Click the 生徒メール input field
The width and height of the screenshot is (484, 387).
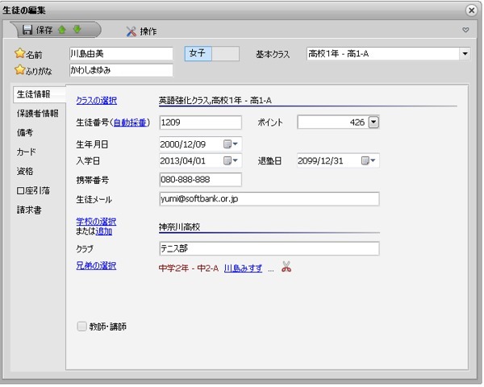point(269,199)
